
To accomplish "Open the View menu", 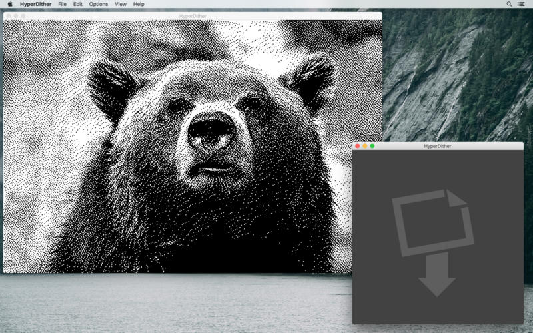I will (x=120, y=4).
